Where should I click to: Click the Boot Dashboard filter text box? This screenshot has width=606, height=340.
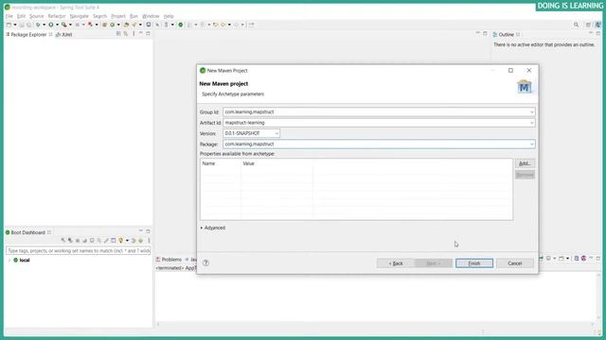coord(78,250)
